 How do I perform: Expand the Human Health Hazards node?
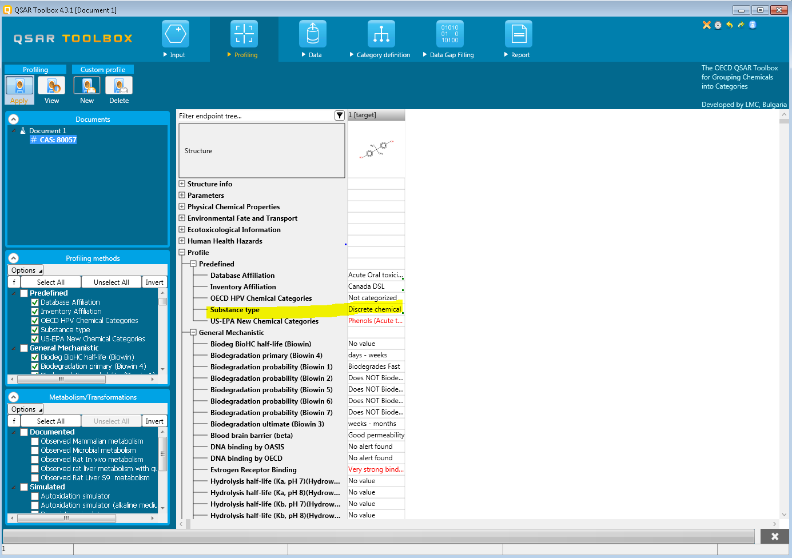tap(182, 241)
